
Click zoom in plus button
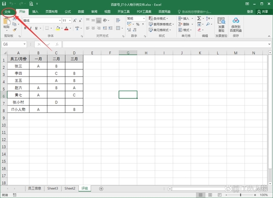pos(255,195)
